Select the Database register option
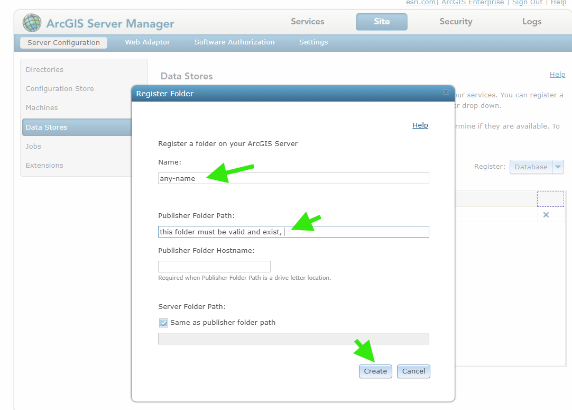The image size is (572, 410). point(531,167)
